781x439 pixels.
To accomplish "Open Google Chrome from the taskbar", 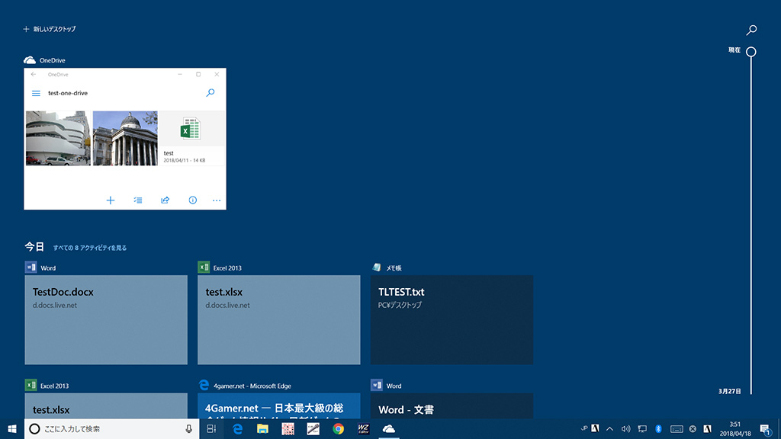I will click(338, 429).
